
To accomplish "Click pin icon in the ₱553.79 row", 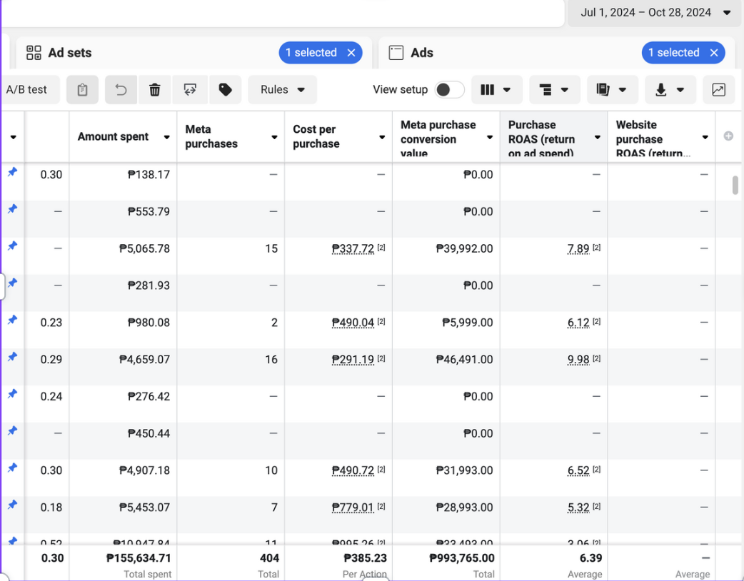I will point(12,209).
